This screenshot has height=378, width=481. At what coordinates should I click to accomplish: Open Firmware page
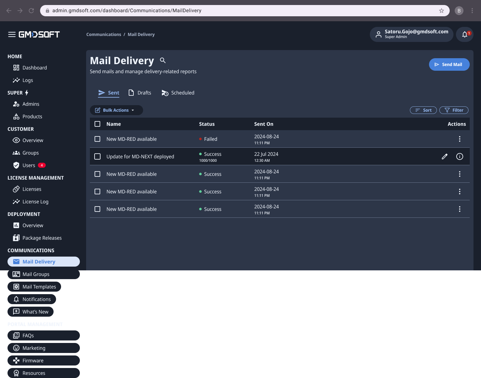pyautogui.click(x=44, y=360)
